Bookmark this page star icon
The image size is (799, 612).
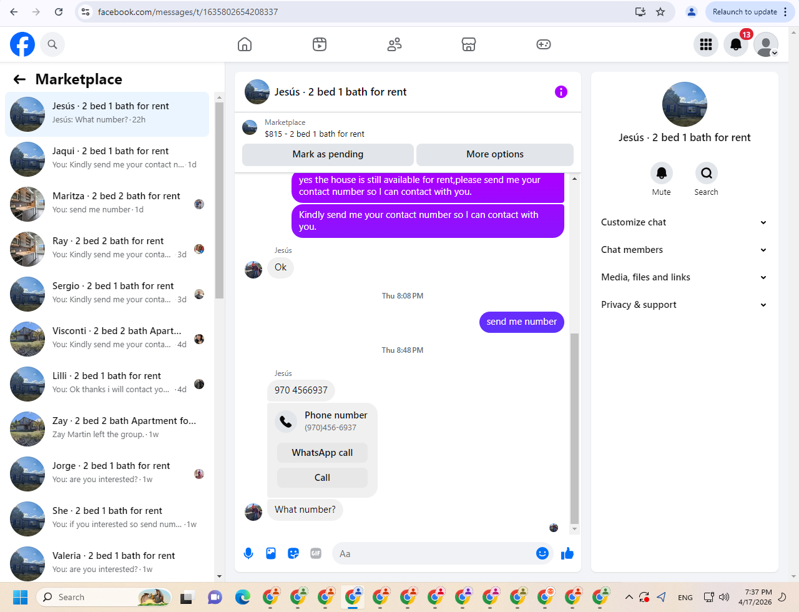(660, 12)
